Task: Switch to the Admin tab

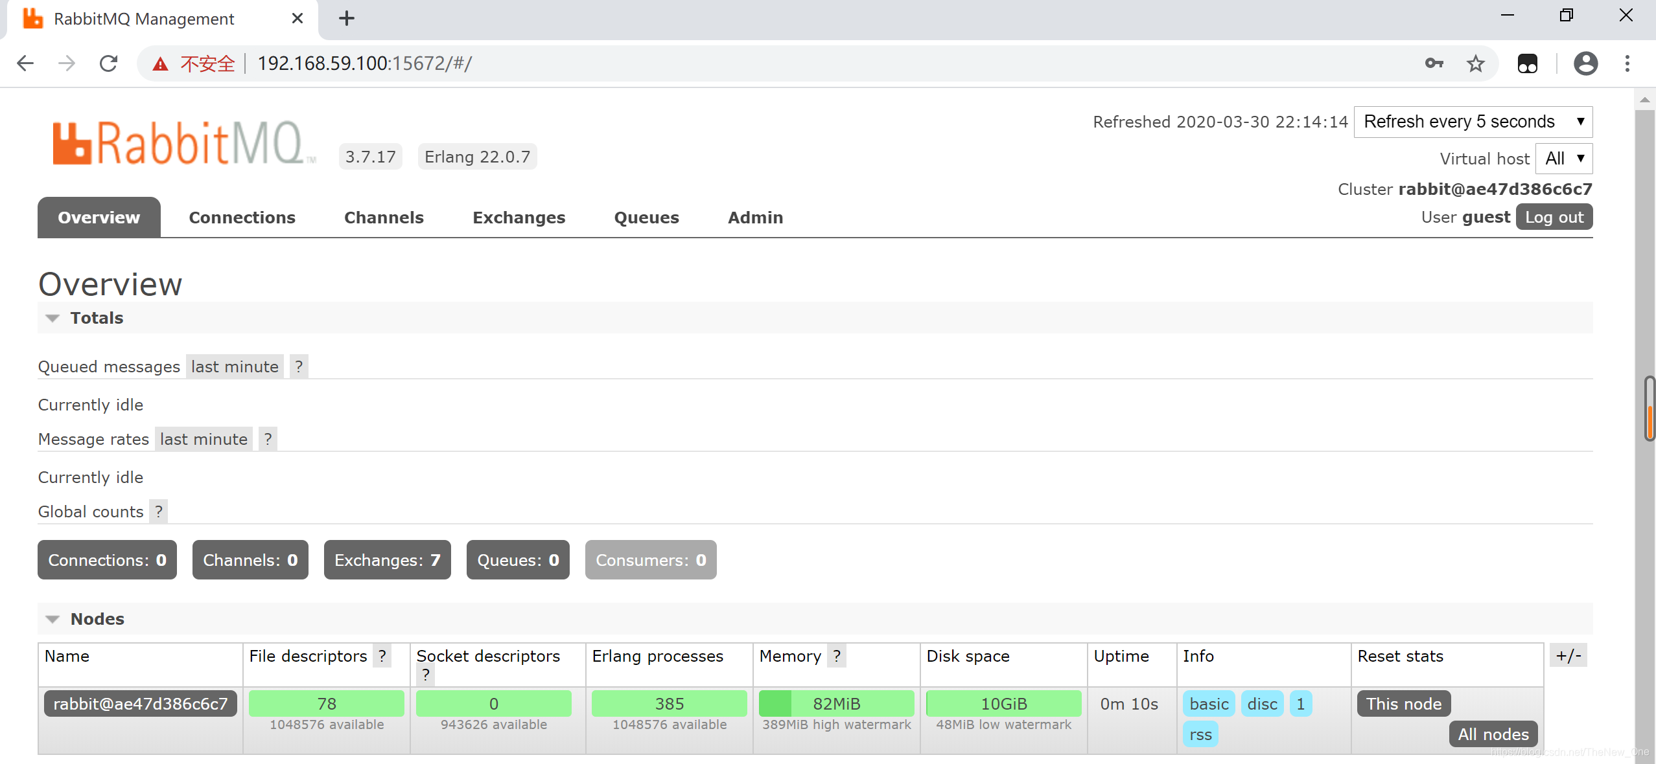Action: pyautogui.click(x=755, y=218)
